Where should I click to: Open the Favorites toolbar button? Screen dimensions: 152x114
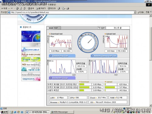(41, 9)
